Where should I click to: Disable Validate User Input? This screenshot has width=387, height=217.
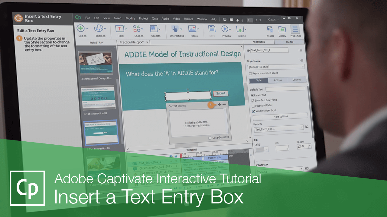253,111
